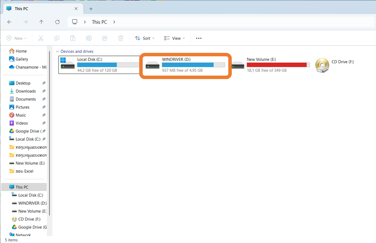This screenshot has height=243, width=376.
Task: Click the red New Volume (E:) usage bar
Action: (277, 65)
